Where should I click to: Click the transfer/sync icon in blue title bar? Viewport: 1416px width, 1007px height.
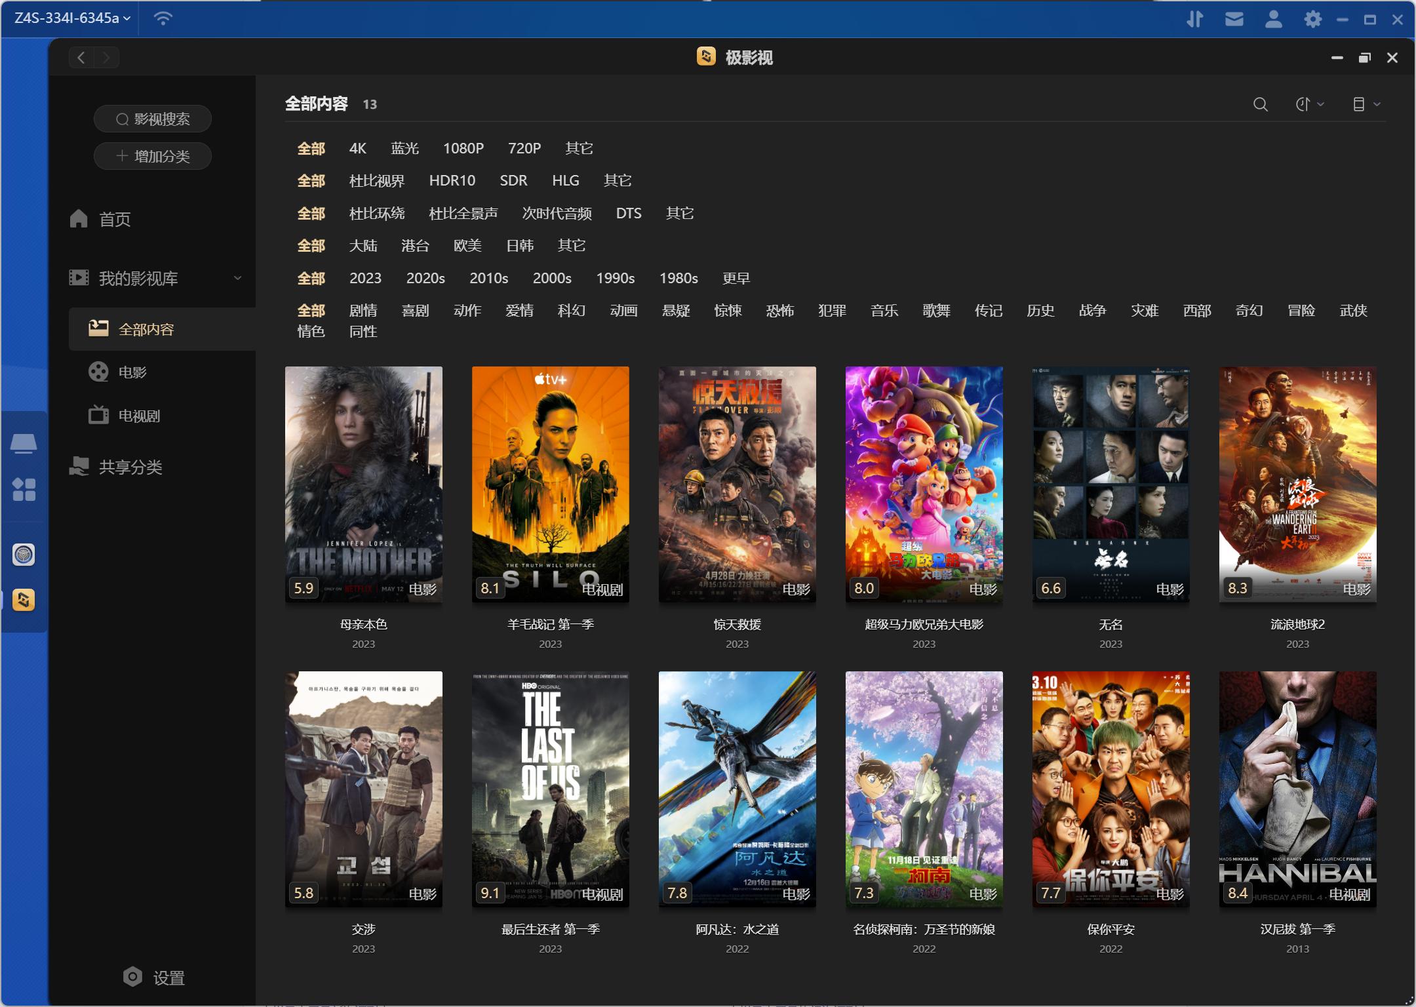point(1194,18)
